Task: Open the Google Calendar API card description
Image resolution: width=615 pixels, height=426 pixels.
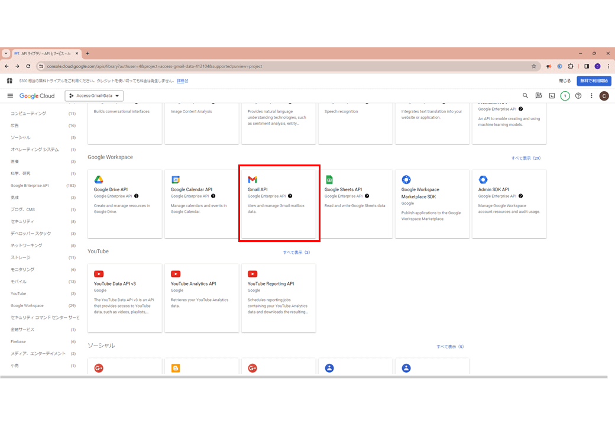Action: (199, 209)
